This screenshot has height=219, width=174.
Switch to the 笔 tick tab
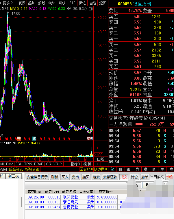[112, 170]
